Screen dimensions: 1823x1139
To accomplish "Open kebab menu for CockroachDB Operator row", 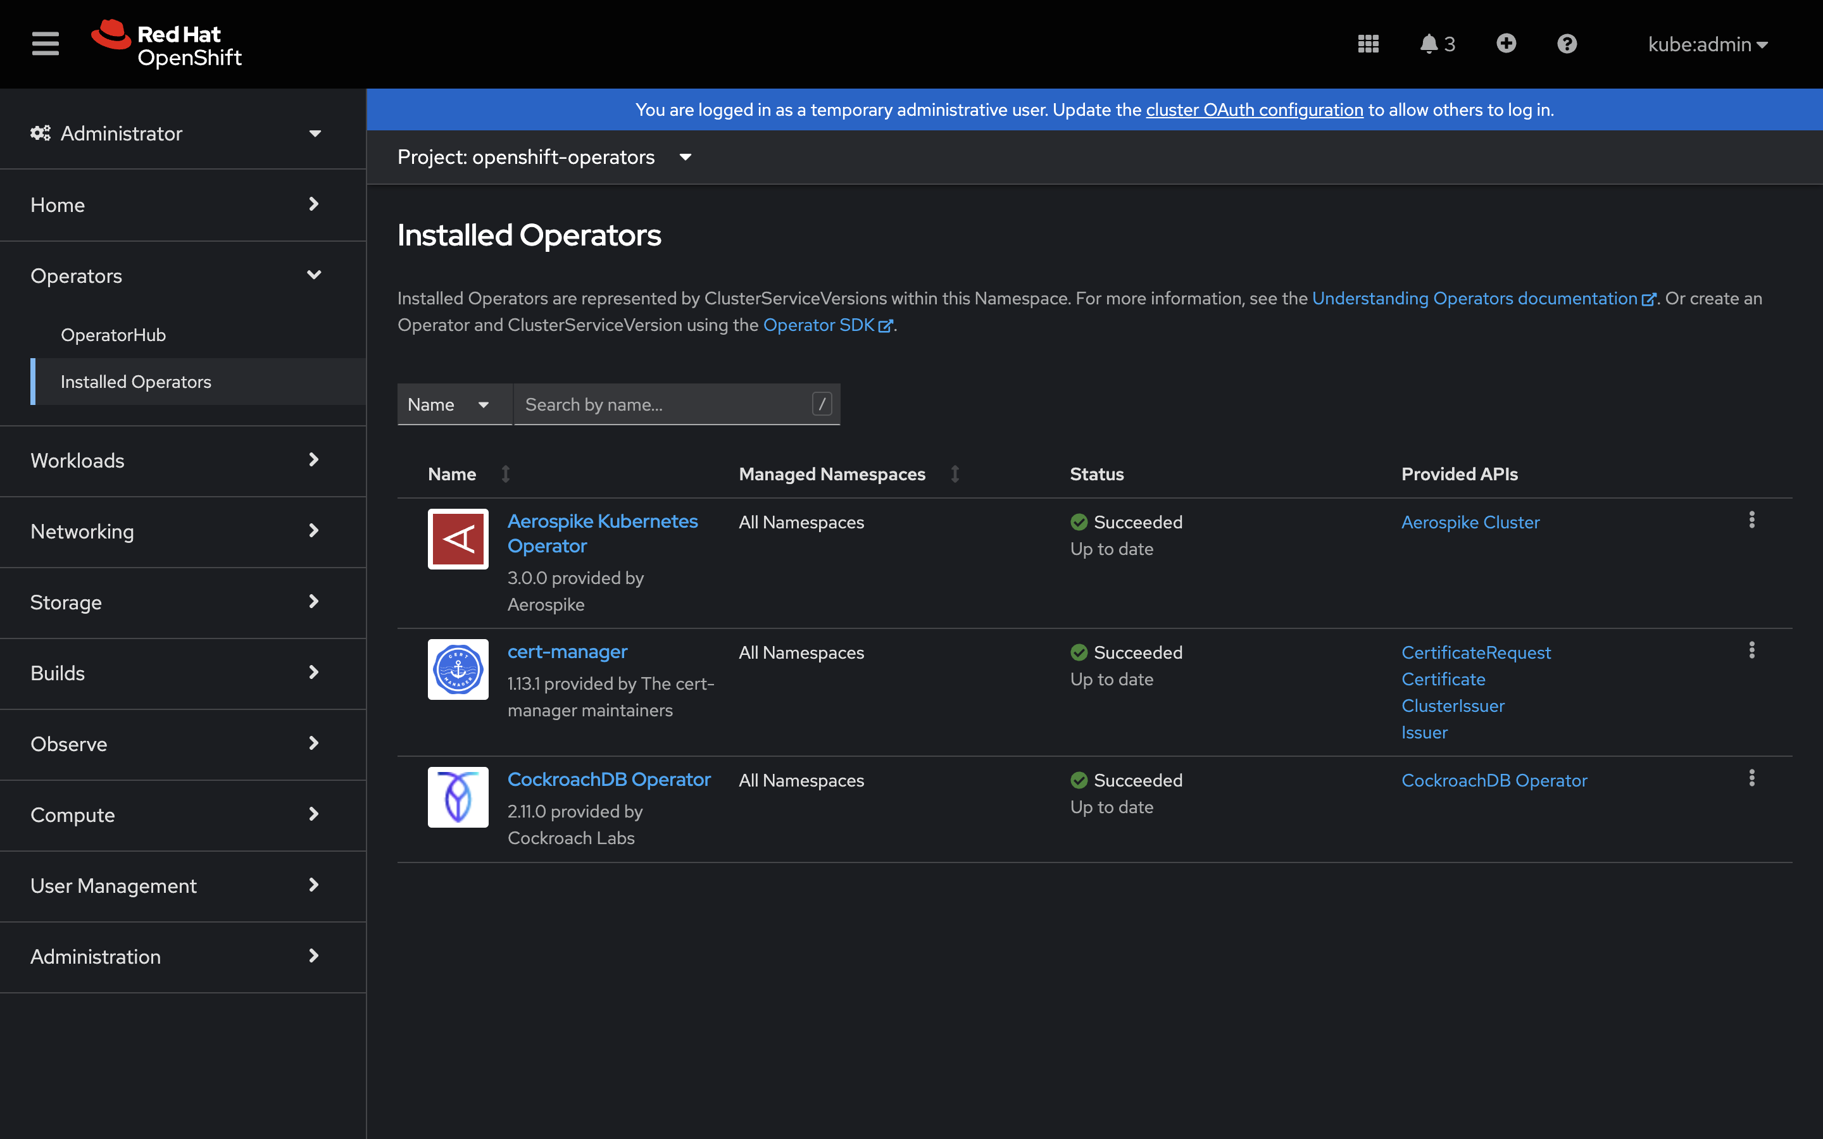I will [1751, 778].
